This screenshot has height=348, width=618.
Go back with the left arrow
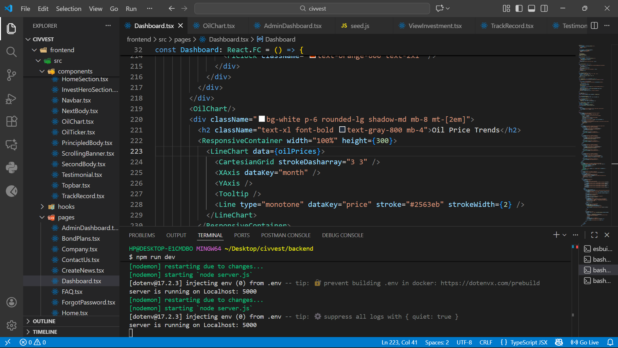(172, 8)
